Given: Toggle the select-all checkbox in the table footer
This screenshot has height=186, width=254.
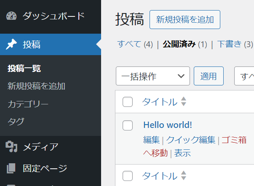Looking at the screenshot, I should click(128, 176).
